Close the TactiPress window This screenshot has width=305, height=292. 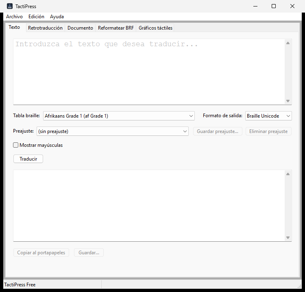click(292, 6)
